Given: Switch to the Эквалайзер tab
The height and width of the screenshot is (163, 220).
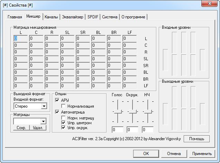Looking at the screenshot, I should coord(73,17).
